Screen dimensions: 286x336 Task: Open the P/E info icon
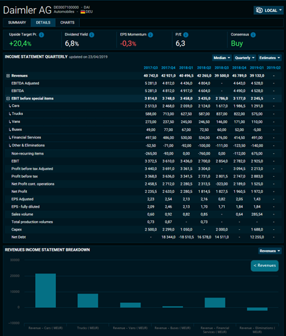186,35
